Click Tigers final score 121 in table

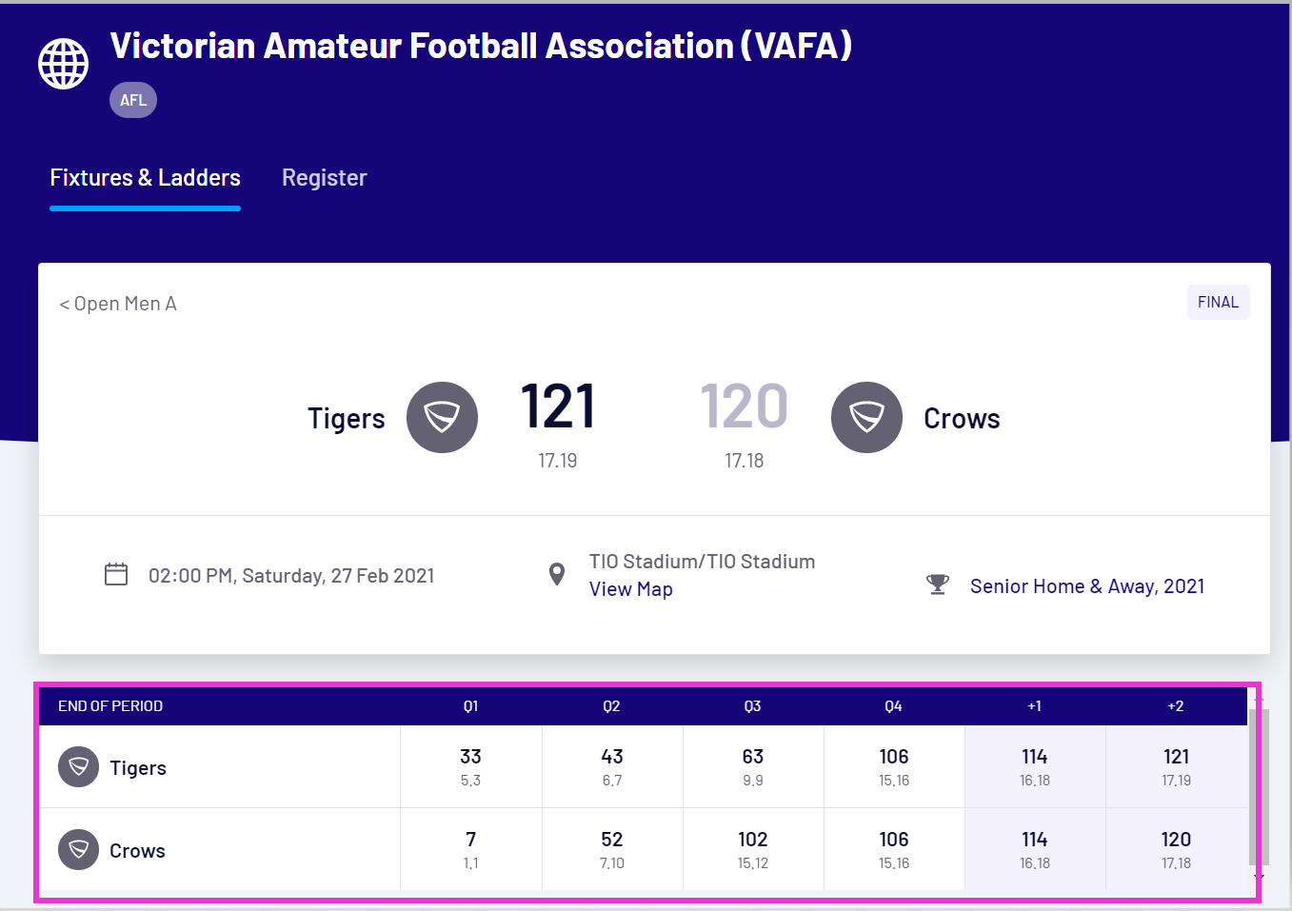click(x=1176, y=757)
